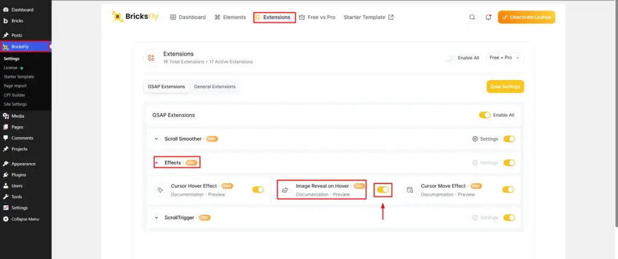Disable the Cursor Hover Effect toggle
Image resolution: width=618 pixels, height=259 pixels.
click(x=258, y=190)
